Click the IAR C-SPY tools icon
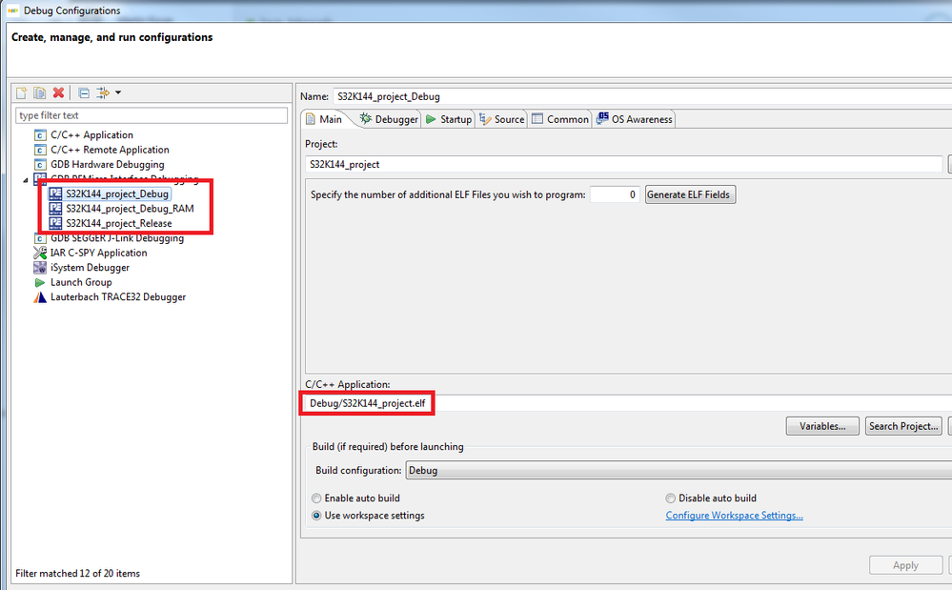This screenshot has width=952, height=590. pos(40,253)
